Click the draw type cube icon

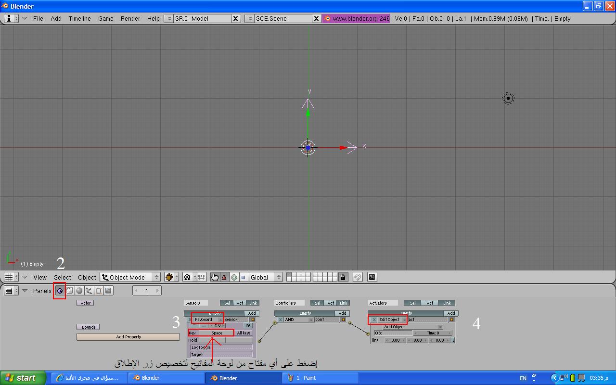pos(171,277)
